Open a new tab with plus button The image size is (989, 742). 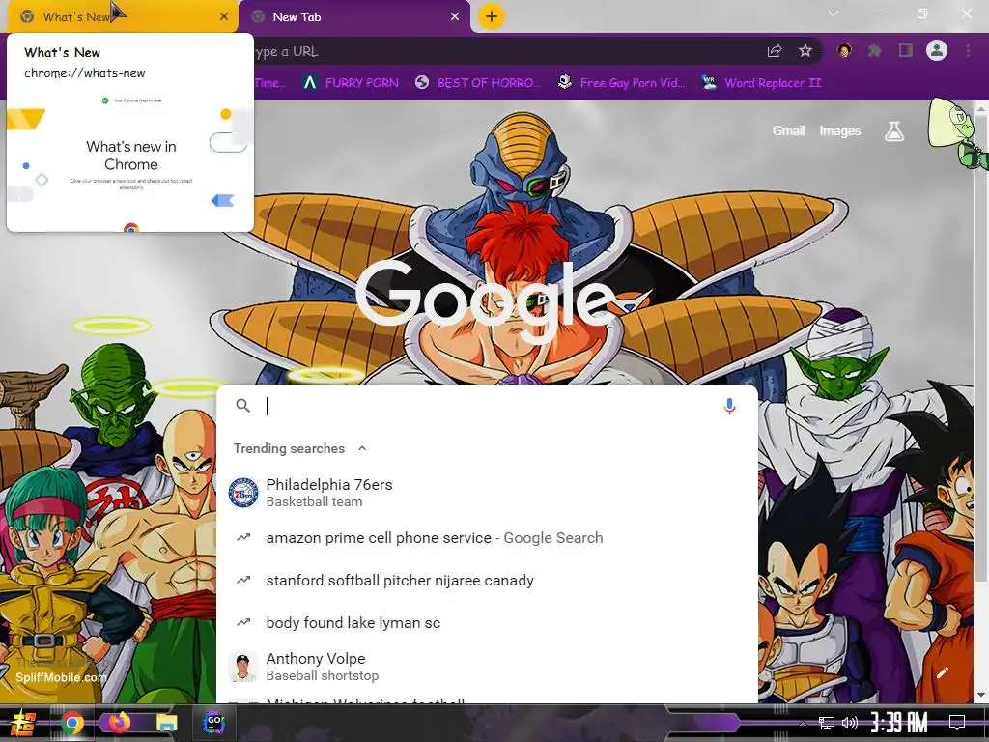pyautogui.click(x=492, y=16)
